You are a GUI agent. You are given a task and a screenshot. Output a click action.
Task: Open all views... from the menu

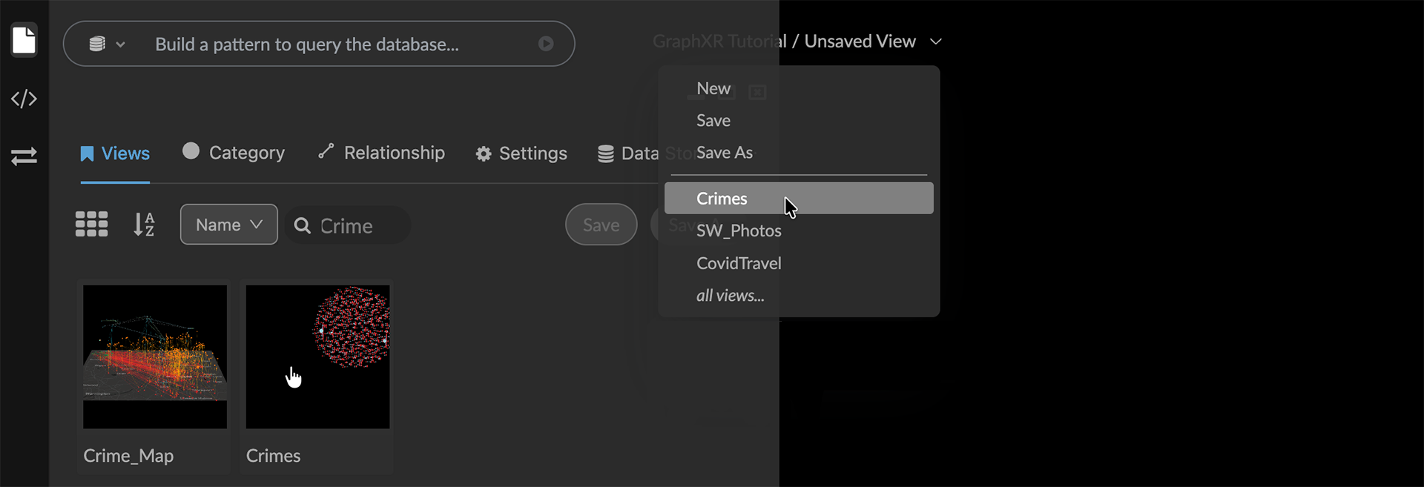coord(730,294)
